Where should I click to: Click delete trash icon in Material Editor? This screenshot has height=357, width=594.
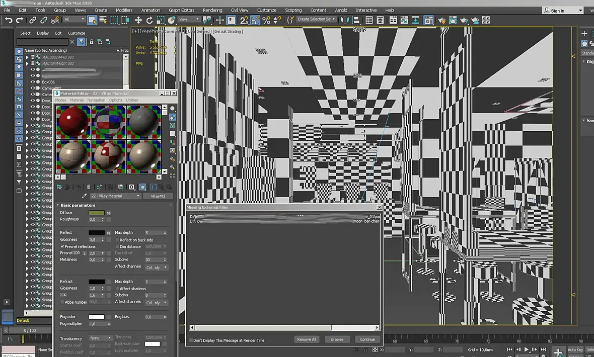tap(89, 187)
